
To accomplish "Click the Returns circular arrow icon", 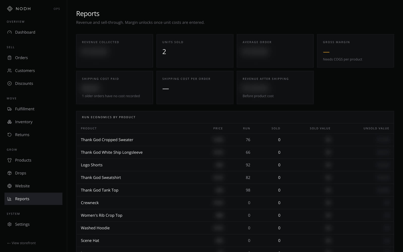I will click(x=10, y=135).
